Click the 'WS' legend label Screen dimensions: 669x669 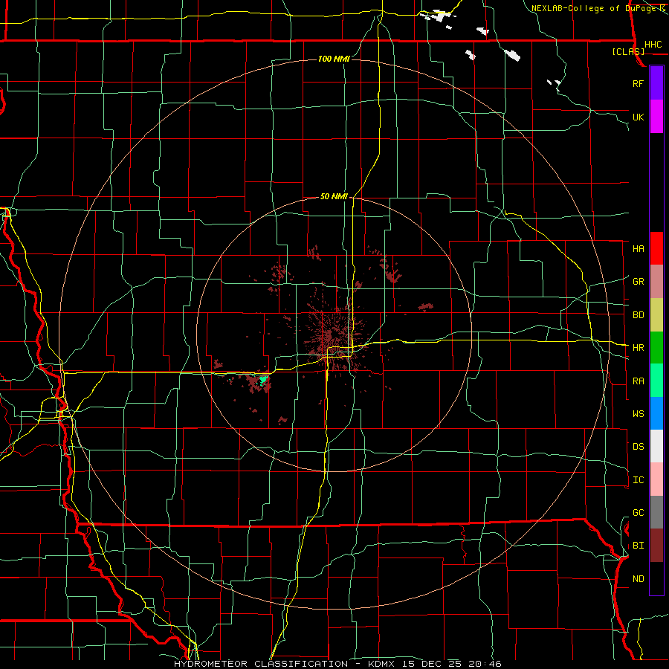coord(638,413)
